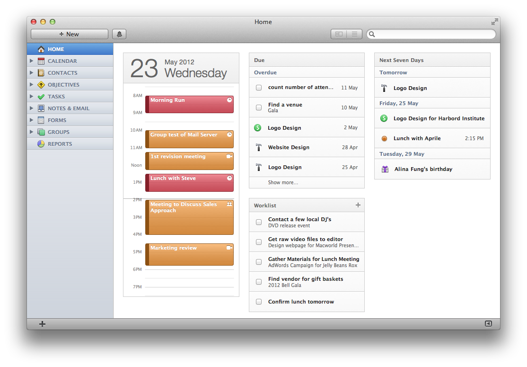The image size is (527, 367).
Task: Check off 'Confirm lunch tomorrow'
Action: [259, 302]
